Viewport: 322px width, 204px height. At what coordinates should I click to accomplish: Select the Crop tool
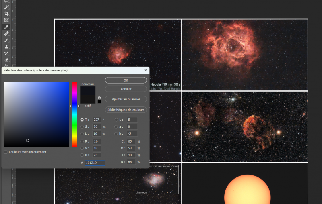[x=6, y=14]
